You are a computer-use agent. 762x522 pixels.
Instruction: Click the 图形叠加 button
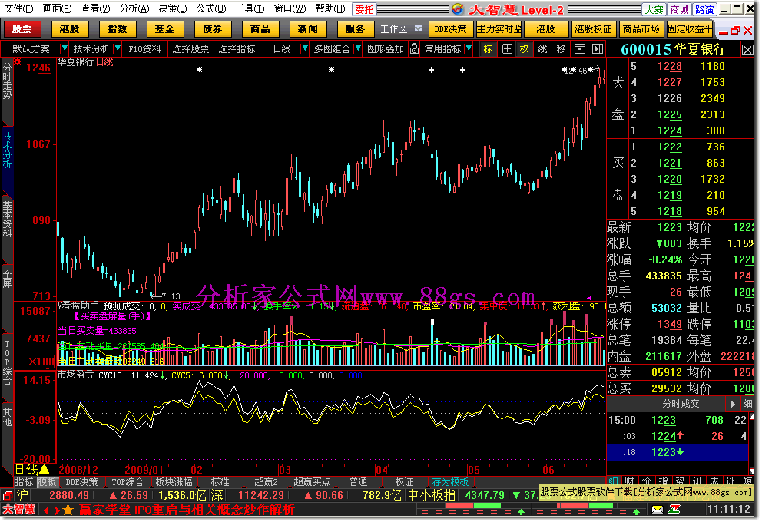tap(387, 48)
